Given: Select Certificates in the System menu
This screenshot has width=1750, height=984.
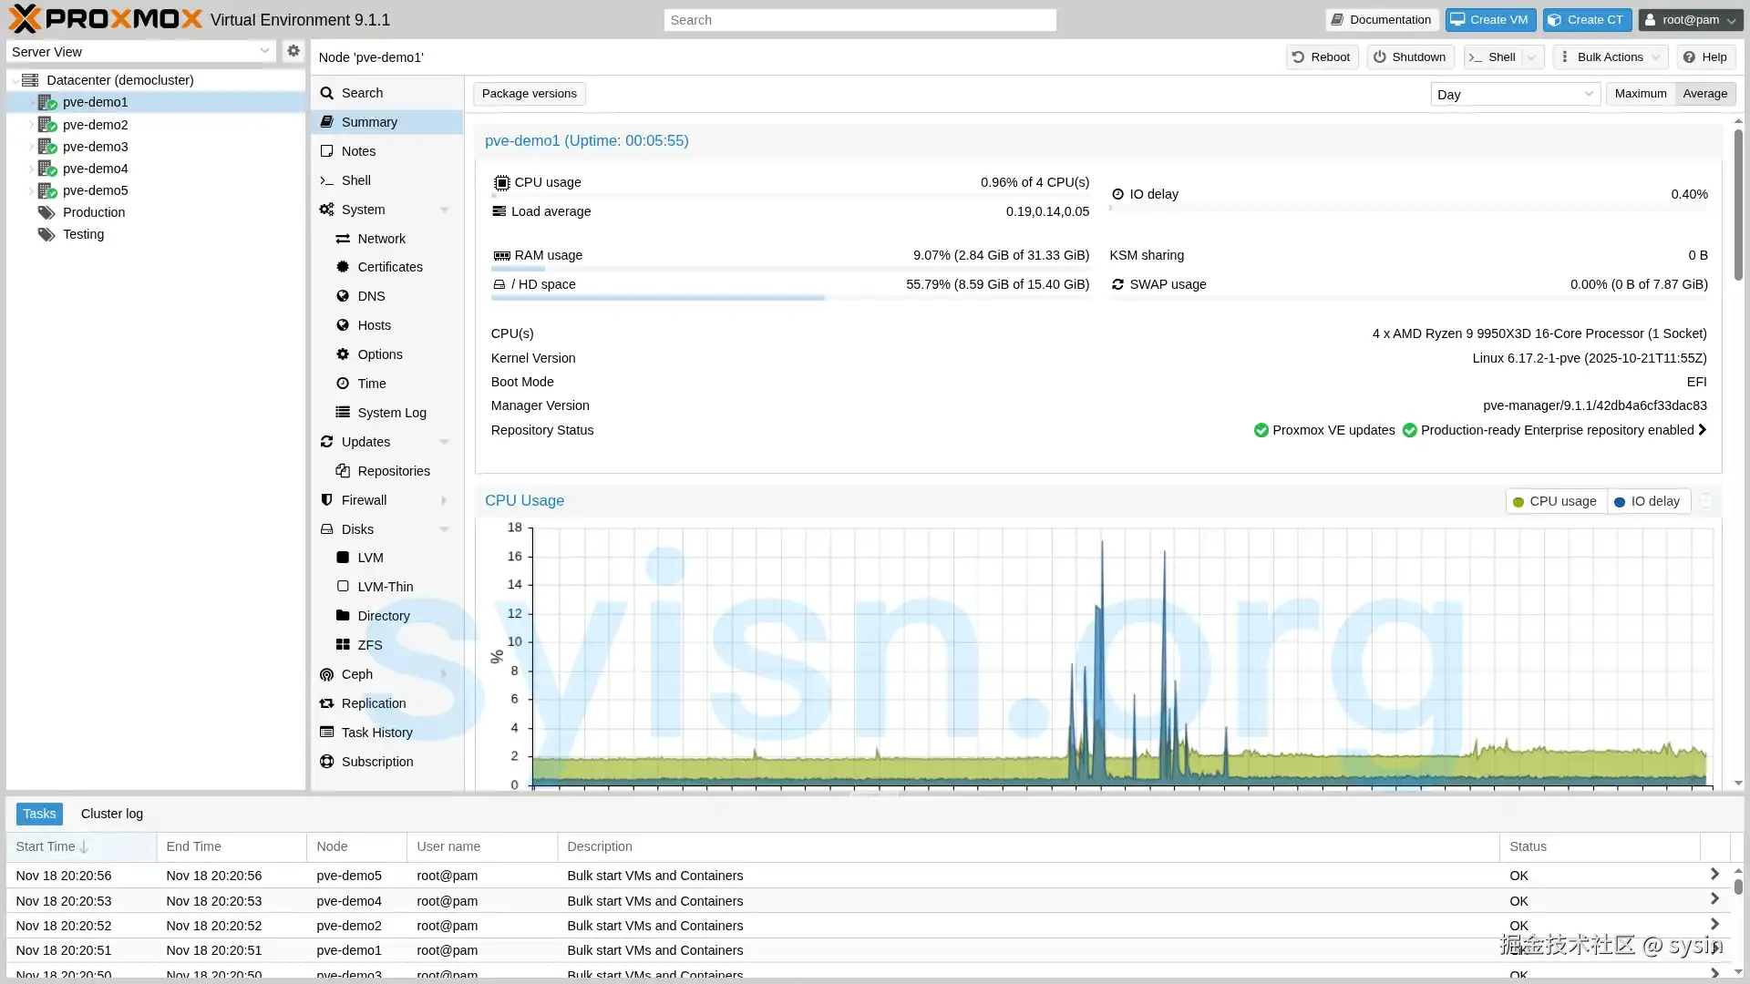Looking at the screenshot, I should click(x=389, y=266).
